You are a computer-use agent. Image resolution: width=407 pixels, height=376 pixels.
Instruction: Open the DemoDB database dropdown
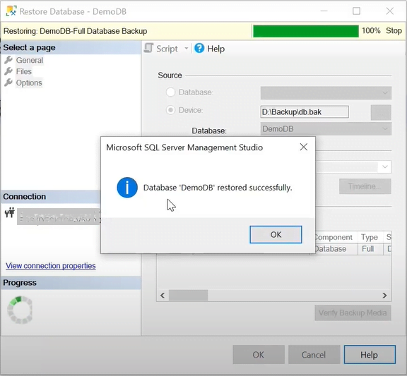326,129
